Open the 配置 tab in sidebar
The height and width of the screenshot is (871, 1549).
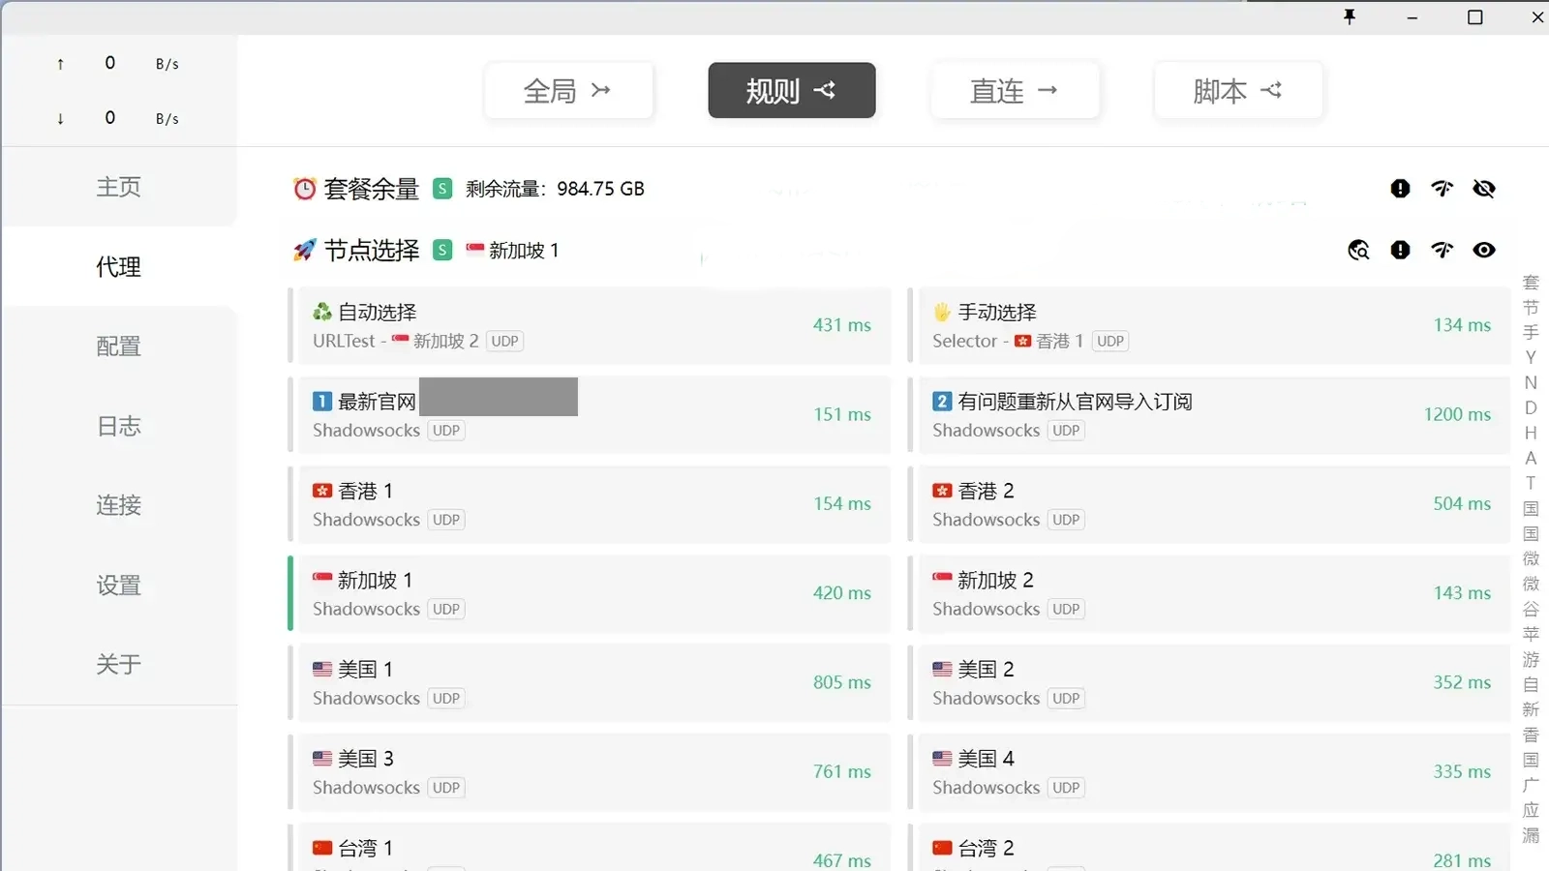118,346
